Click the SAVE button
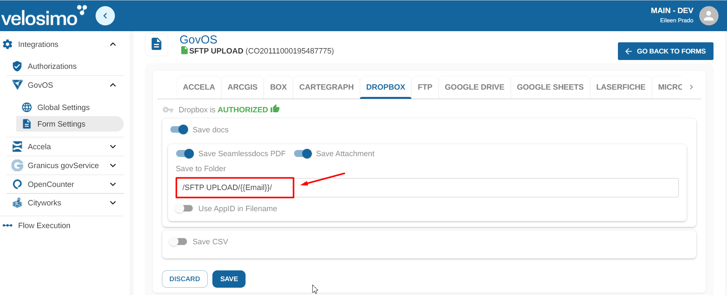Viewport: 727px width, 295px height. tap(229, 279)
